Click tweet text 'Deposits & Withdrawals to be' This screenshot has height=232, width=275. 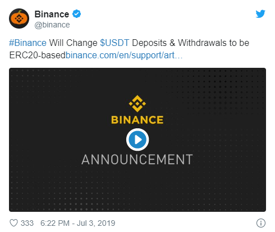191,43
